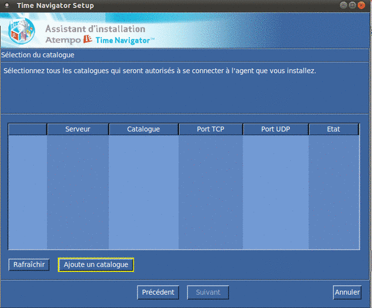Maximize the Time Navigator Setup window

(353, 5)
